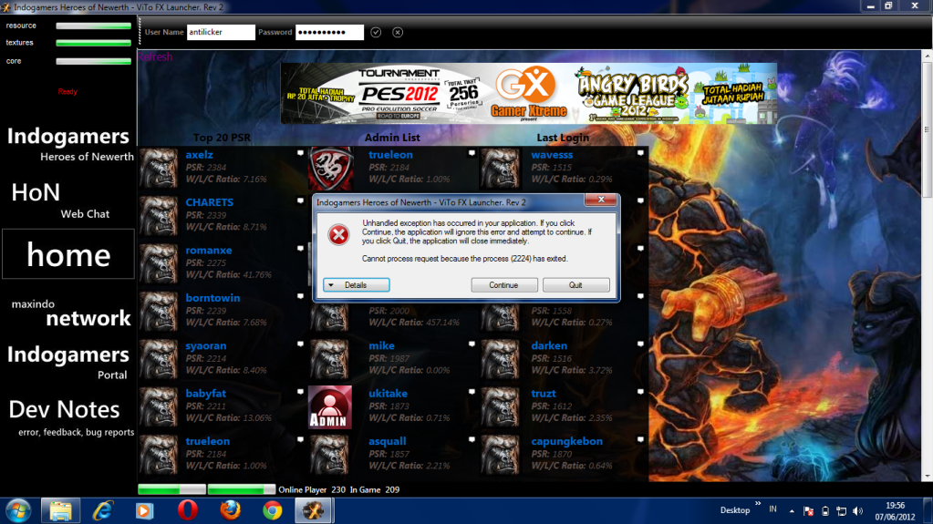Launch Google Chrome from taskbar

pos(273,511)
